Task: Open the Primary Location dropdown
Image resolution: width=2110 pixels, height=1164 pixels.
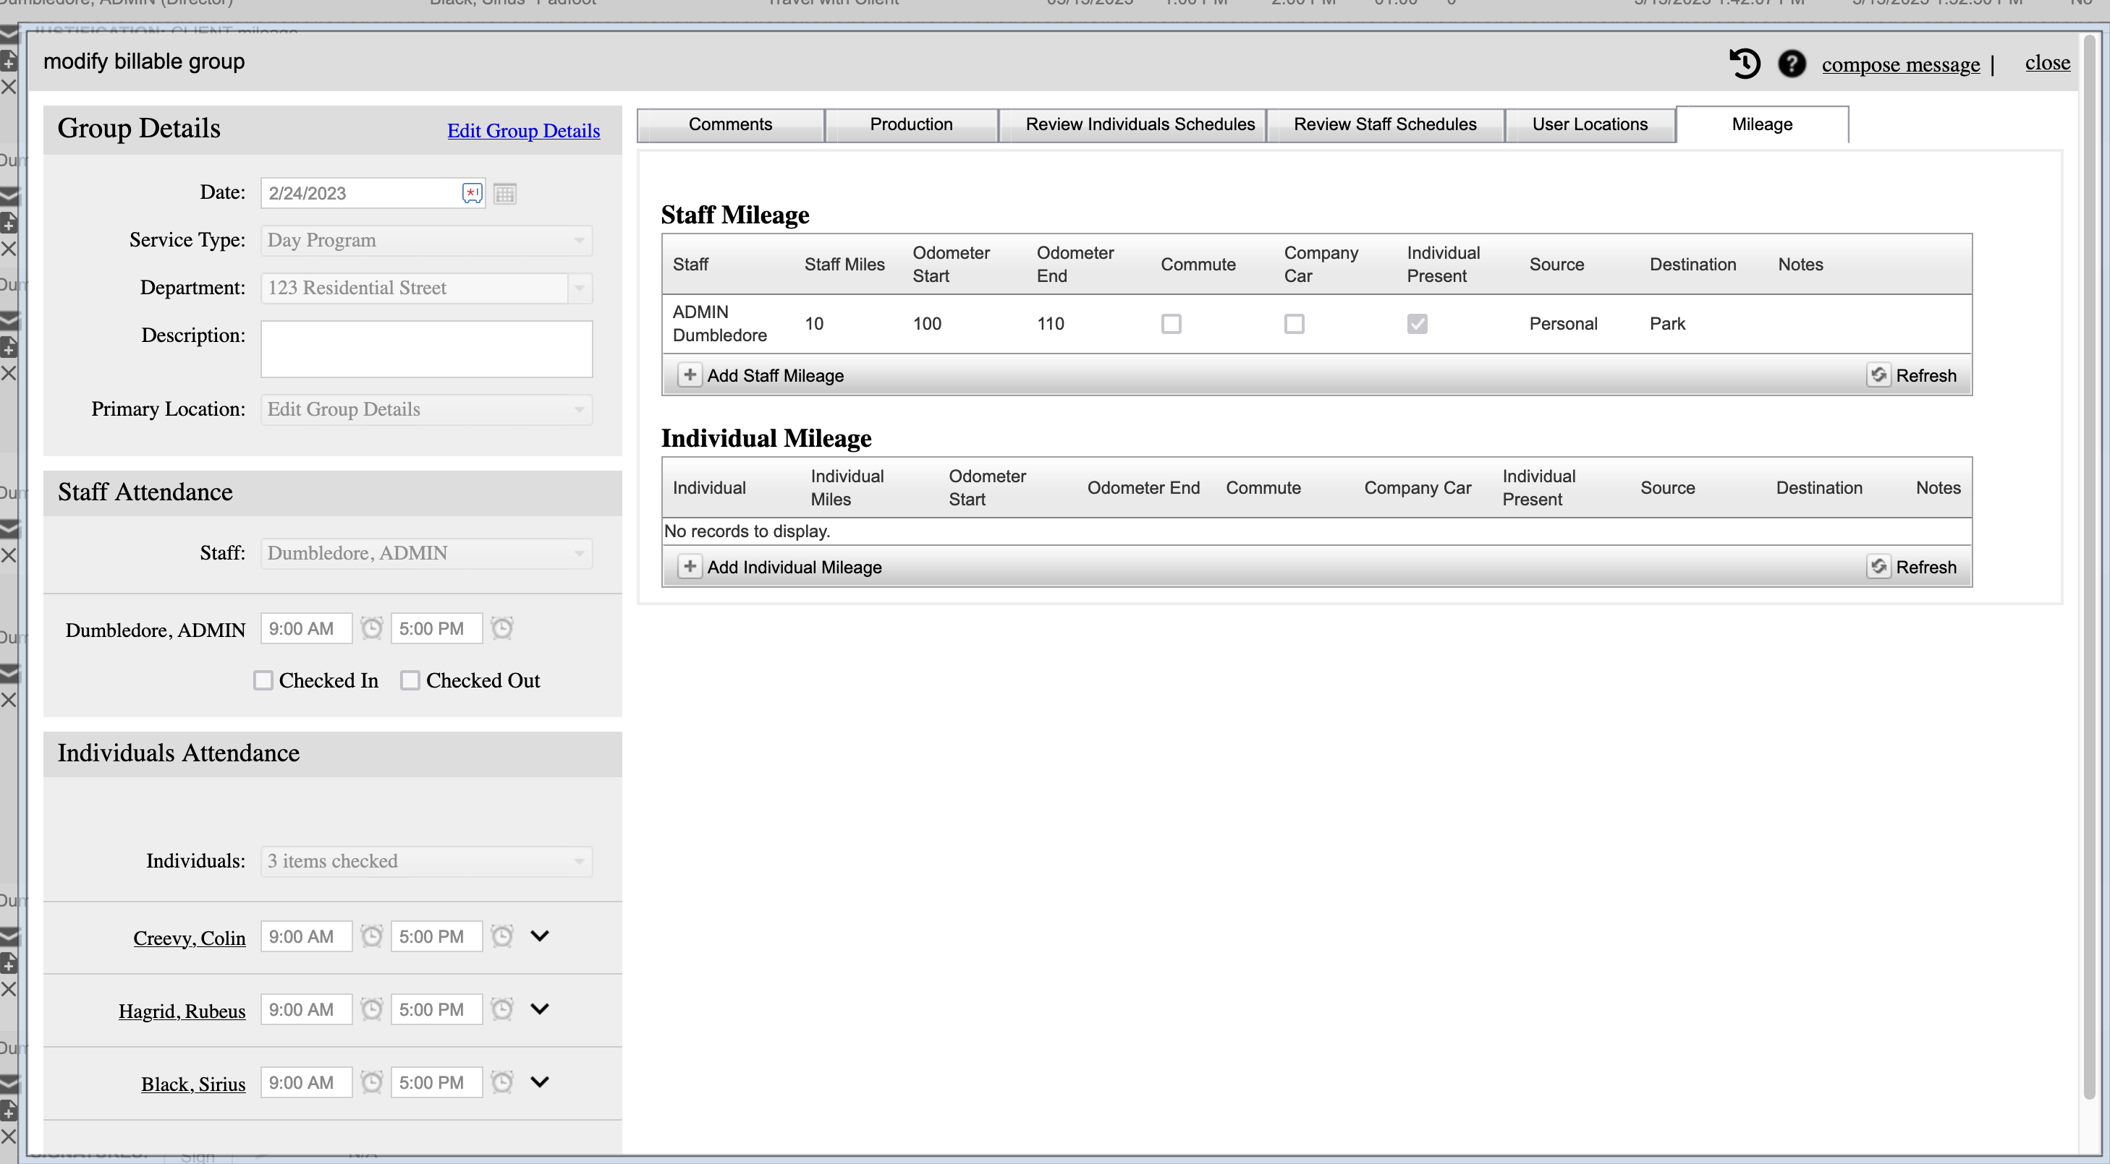Action: [426, 409]
